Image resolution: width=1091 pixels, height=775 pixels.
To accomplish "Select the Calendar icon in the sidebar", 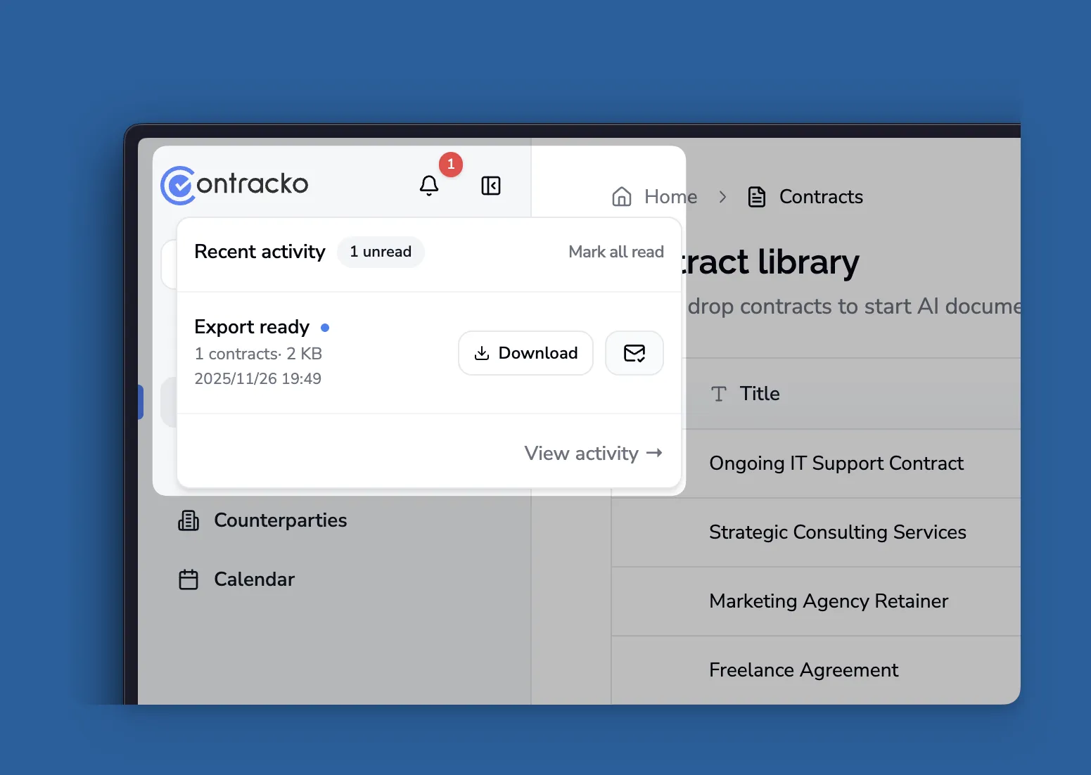I will coord(188,579).
